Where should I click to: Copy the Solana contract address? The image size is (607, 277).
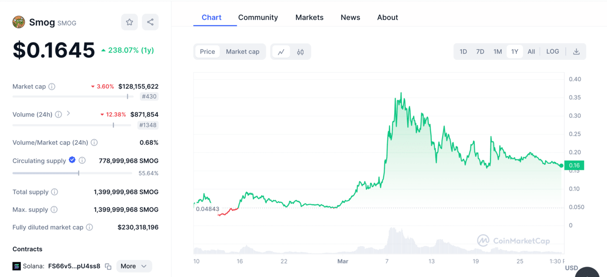(108, 267)
